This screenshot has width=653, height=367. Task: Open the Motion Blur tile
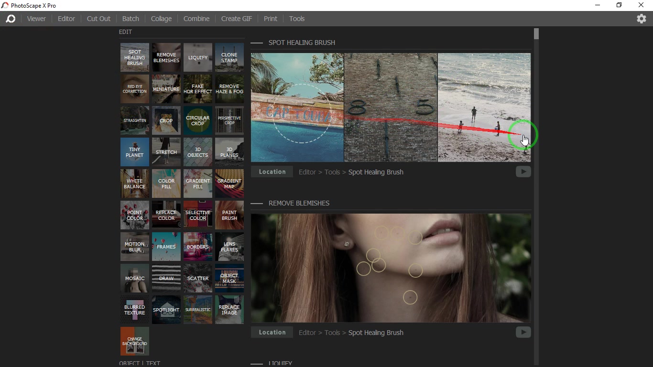(135, 247)
